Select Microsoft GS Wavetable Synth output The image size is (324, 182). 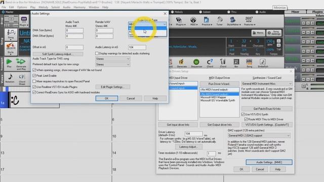tap(218, 100)
